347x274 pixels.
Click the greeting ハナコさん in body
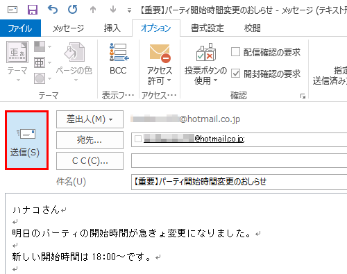36,209
